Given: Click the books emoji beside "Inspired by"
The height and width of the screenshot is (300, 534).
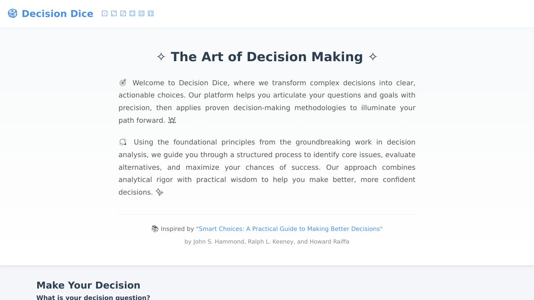Looking at the screenshot, I should (155, 229).
